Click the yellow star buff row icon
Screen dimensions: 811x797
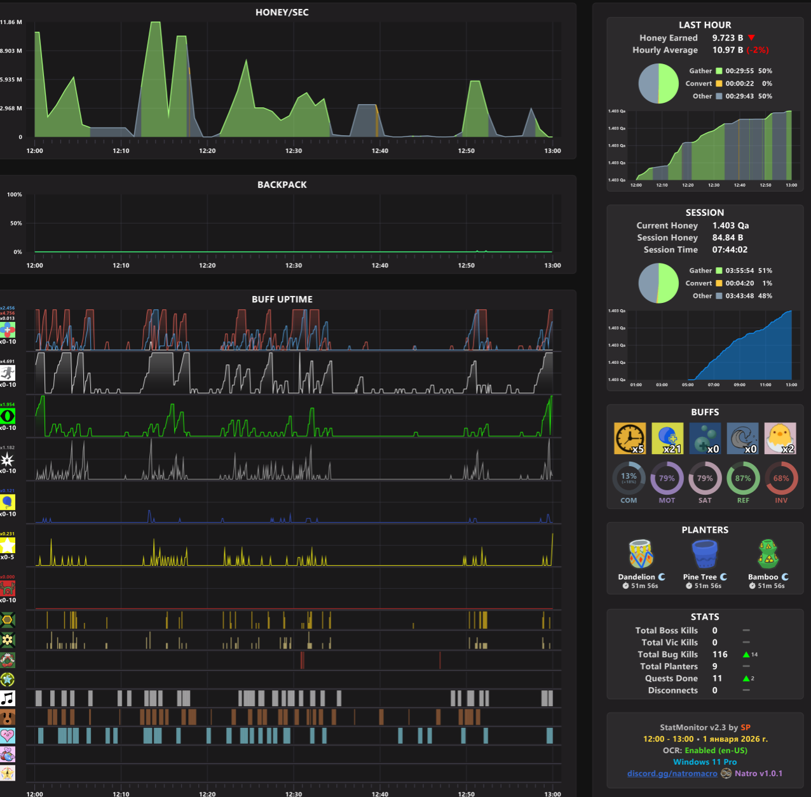(8, 546)
